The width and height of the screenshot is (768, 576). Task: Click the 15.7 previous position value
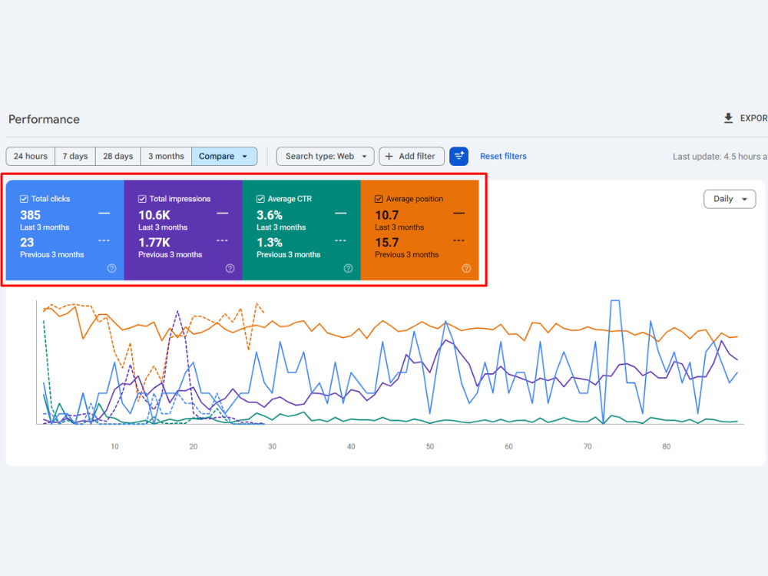coord(387,243)
